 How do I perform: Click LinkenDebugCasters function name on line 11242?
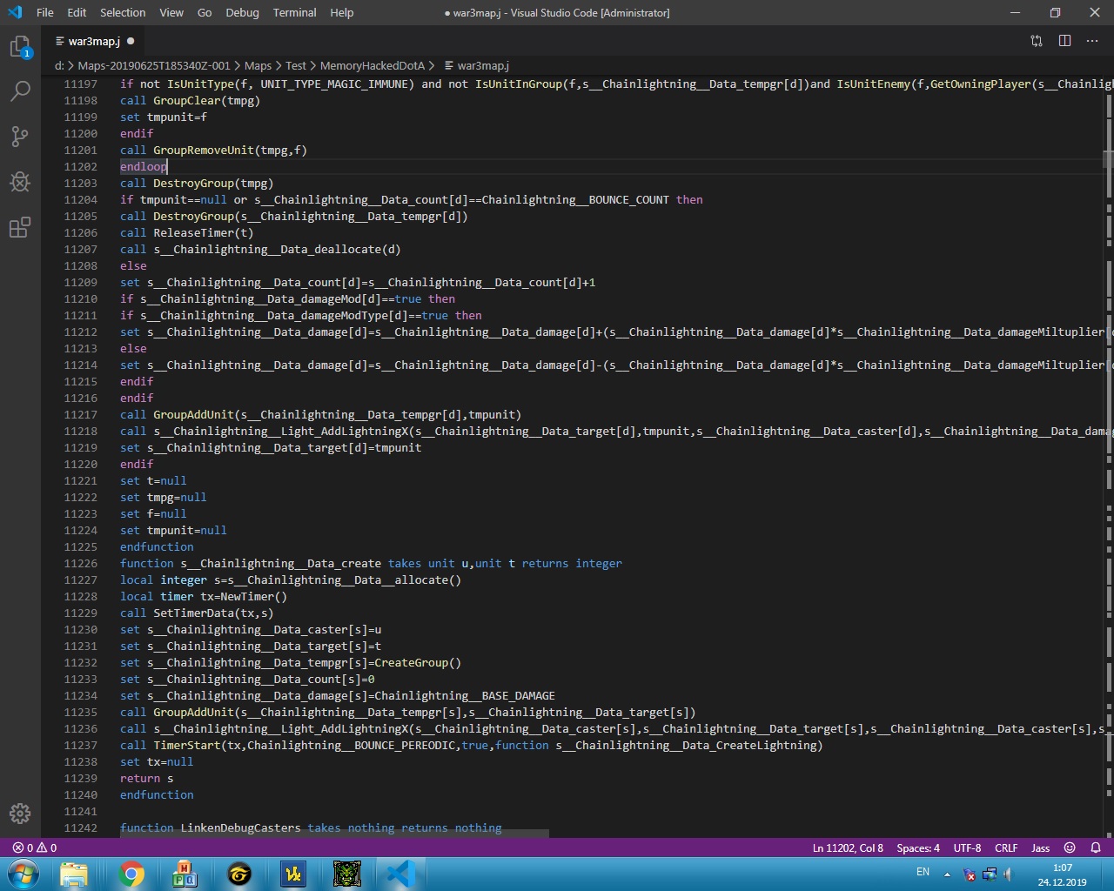click(240, 827)
